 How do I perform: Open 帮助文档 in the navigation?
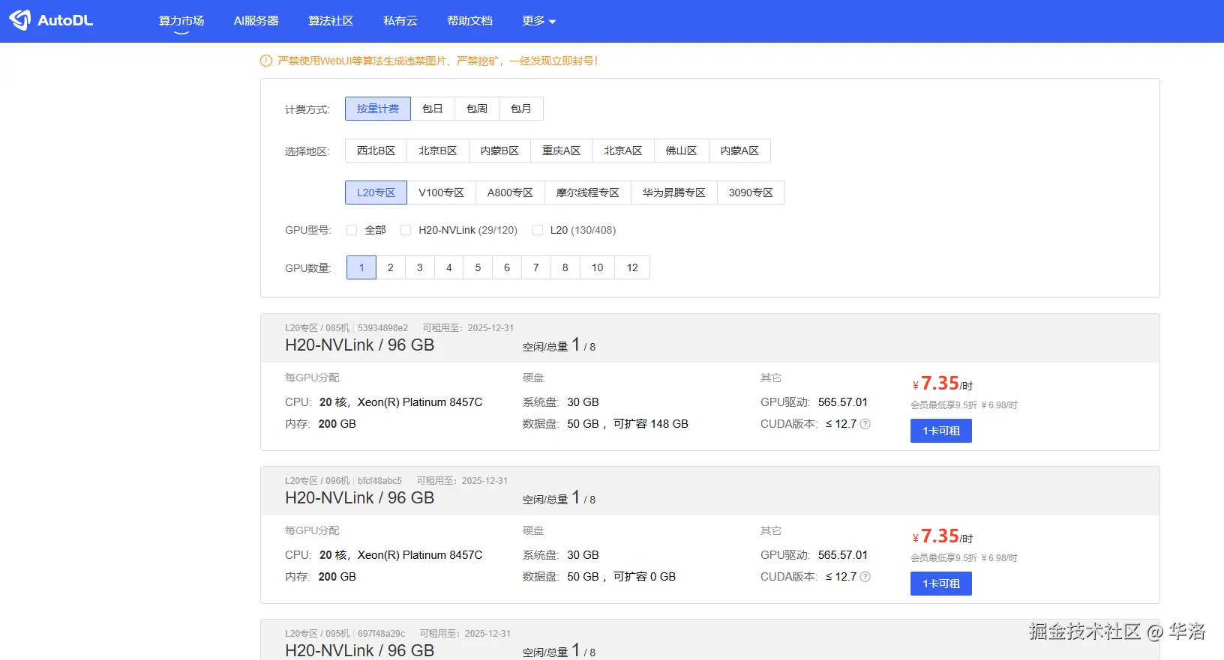469,21
